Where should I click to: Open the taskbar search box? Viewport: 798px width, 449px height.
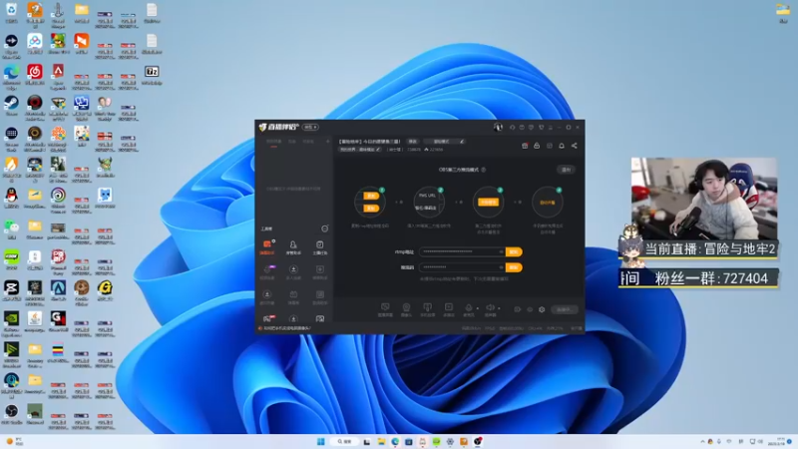344,441
